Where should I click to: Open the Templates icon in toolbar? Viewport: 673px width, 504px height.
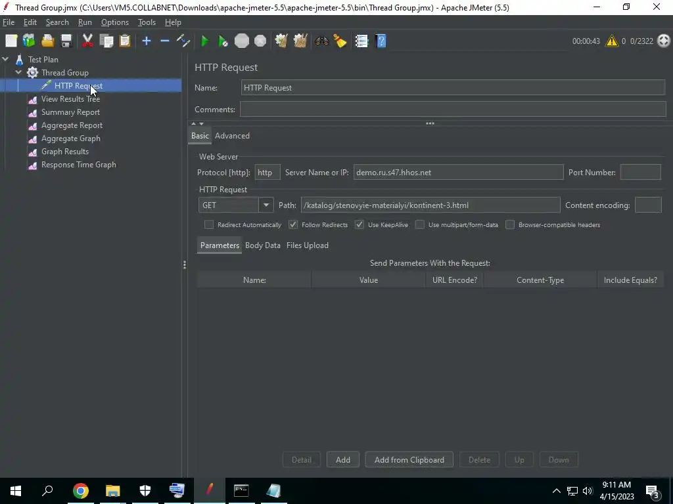29,41
